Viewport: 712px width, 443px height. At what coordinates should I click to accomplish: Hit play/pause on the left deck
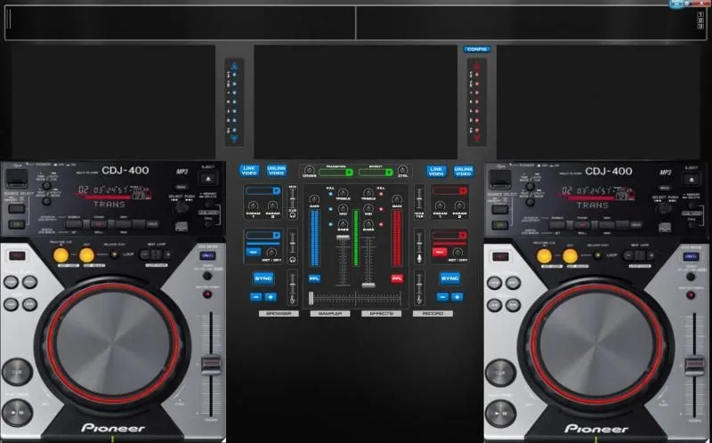pos(17,413)
